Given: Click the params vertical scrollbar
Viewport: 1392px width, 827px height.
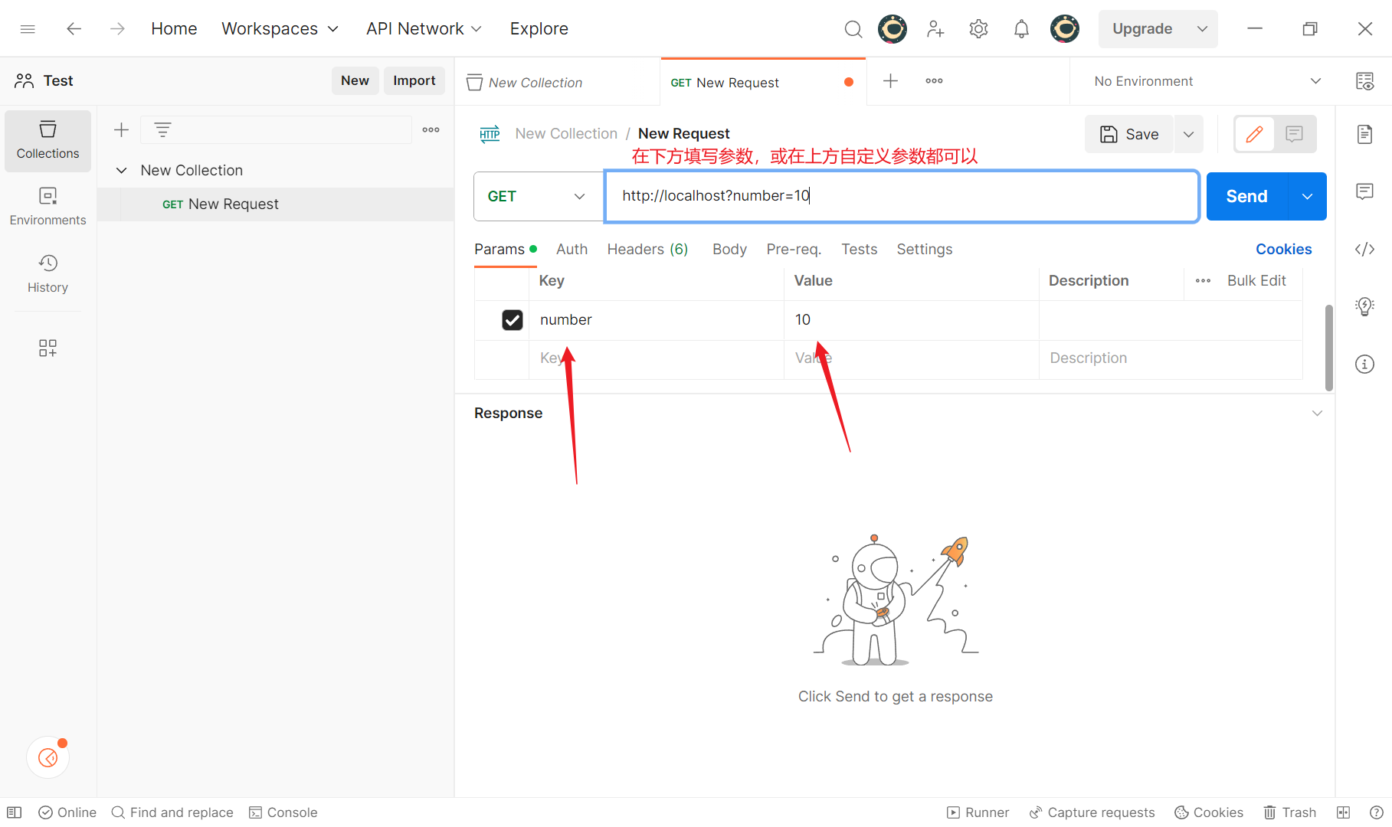Looking at the screenshot, I should pyautogui.click(x=1328, y=348).
